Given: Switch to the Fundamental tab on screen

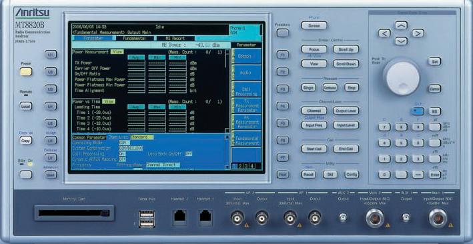Looking at the screenshot, I should [x=134, y=38].
